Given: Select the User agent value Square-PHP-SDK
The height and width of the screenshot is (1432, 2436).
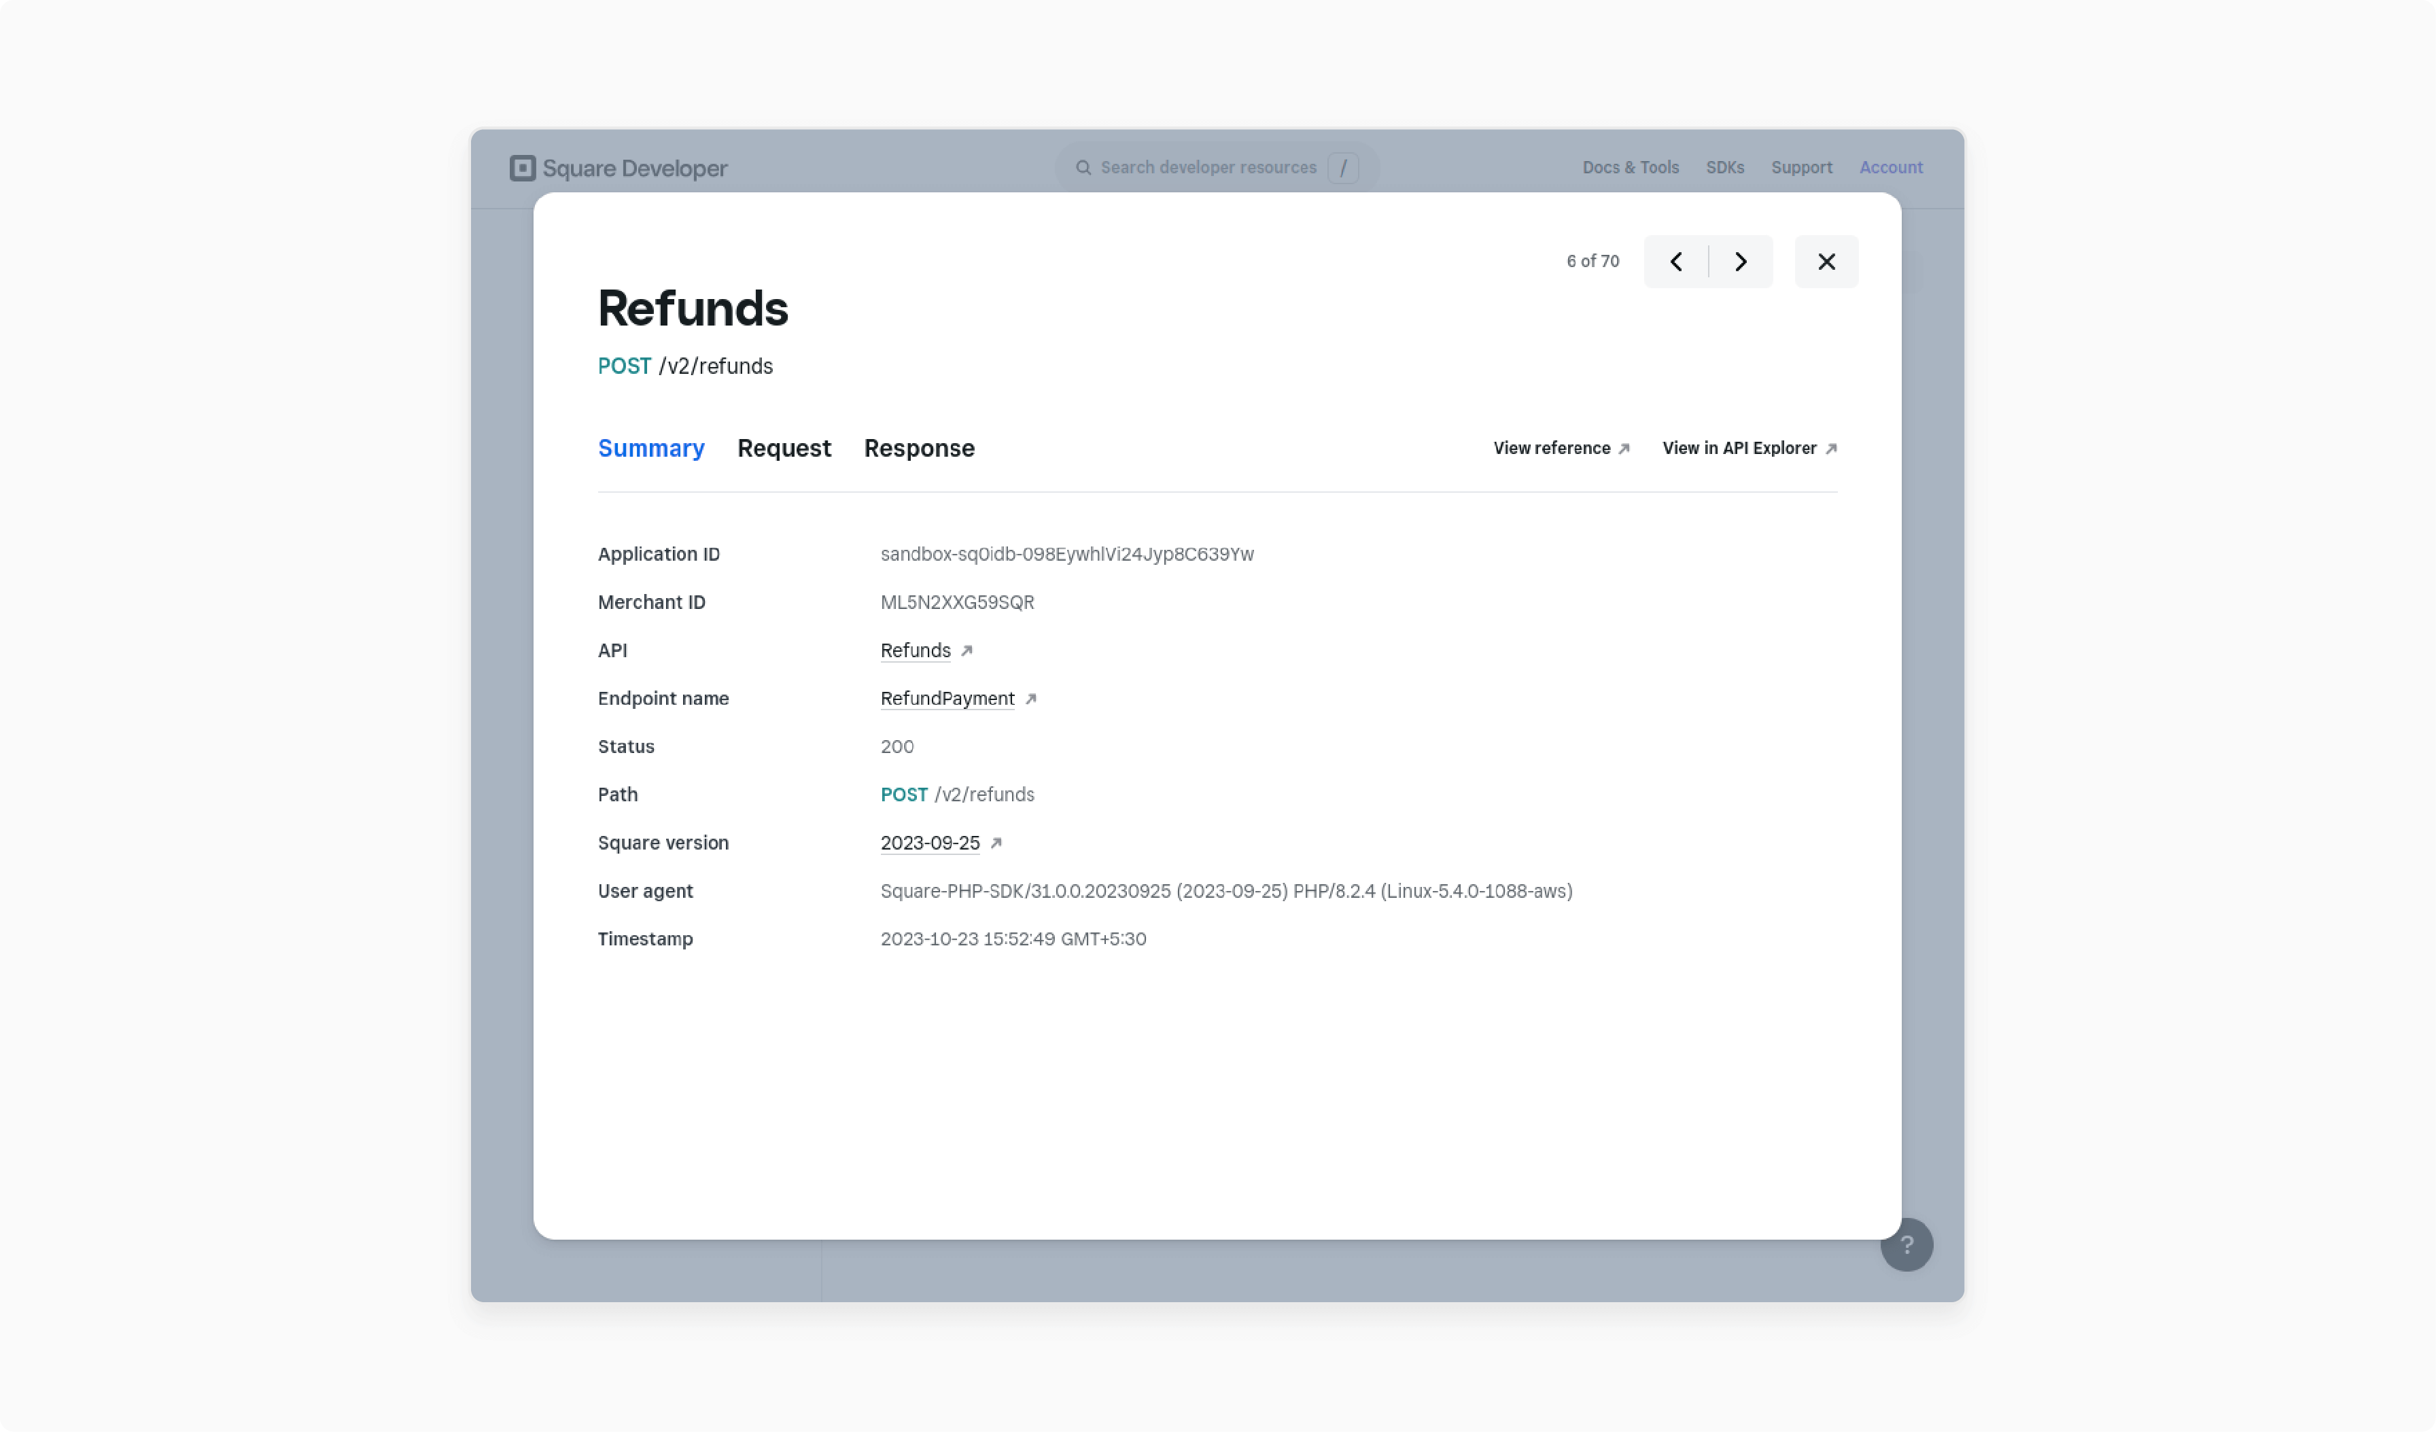Looking at the screenshot, I should pos(1225,892).
